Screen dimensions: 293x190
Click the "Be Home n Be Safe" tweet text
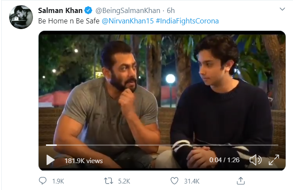point(69,21)
